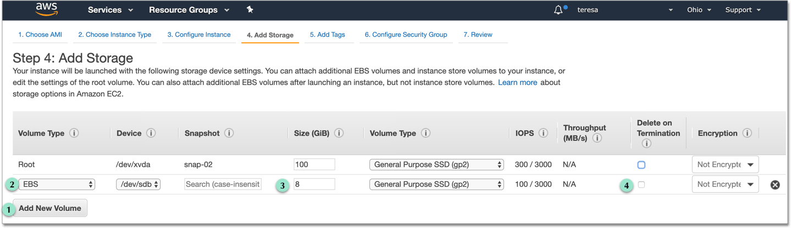Open Ohio region selector
Image resolution: width=791 pixels, height=228 pixels.
tap(699, 10)
